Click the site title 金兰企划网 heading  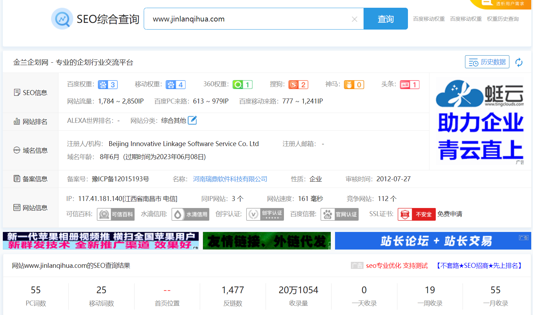point(73,62)
